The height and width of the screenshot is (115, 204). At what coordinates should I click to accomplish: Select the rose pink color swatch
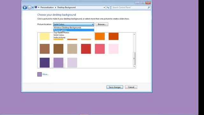(100, 49)
